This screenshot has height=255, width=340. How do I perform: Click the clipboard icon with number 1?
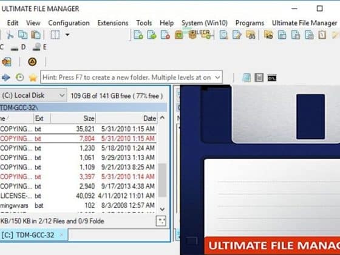coord(322,35)
